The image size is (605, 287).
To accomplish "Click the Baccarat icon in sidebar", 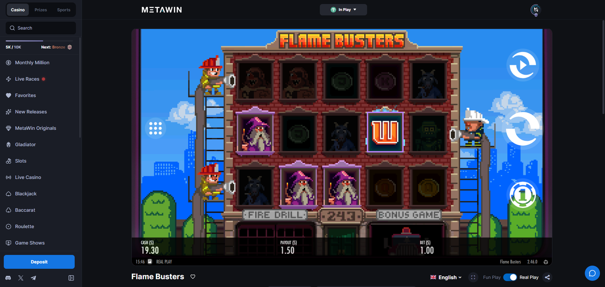I will point(8,210).
